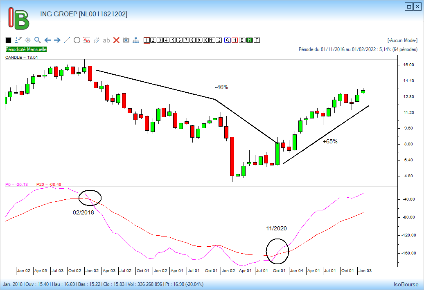Screen dimensions: 424x290
Task: Select numbered box 4
Action: 166,40
